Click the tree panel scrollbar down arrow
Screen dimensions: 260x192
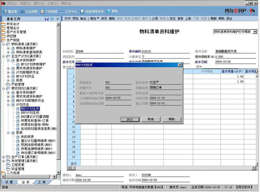pos(58,172)
